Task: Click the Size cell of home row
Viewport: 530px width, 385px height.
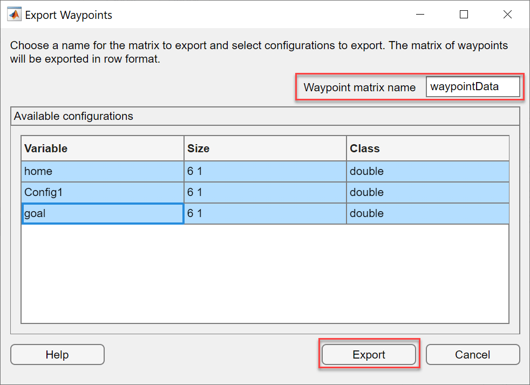Action: tap(265, 171)
